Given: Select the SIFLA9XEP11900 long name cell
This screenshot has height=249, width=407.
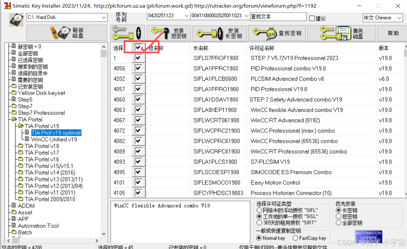Looking at the screenshot, I should pyautogui.click(x=215, y=110).
